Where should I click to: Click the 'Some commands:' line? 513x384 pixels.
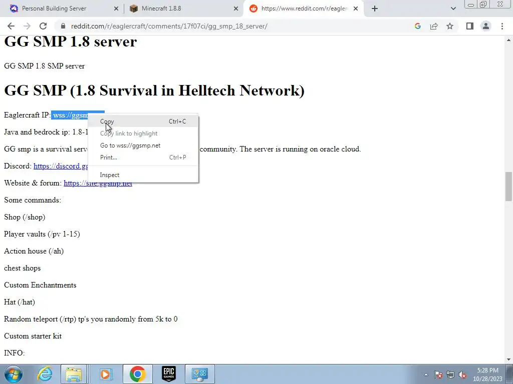coord(33,200)
